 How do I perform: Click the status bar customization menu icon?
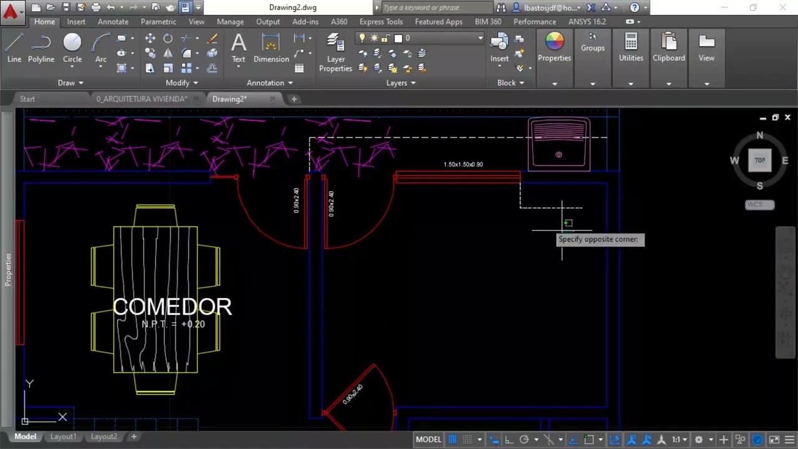click(789, 440)
